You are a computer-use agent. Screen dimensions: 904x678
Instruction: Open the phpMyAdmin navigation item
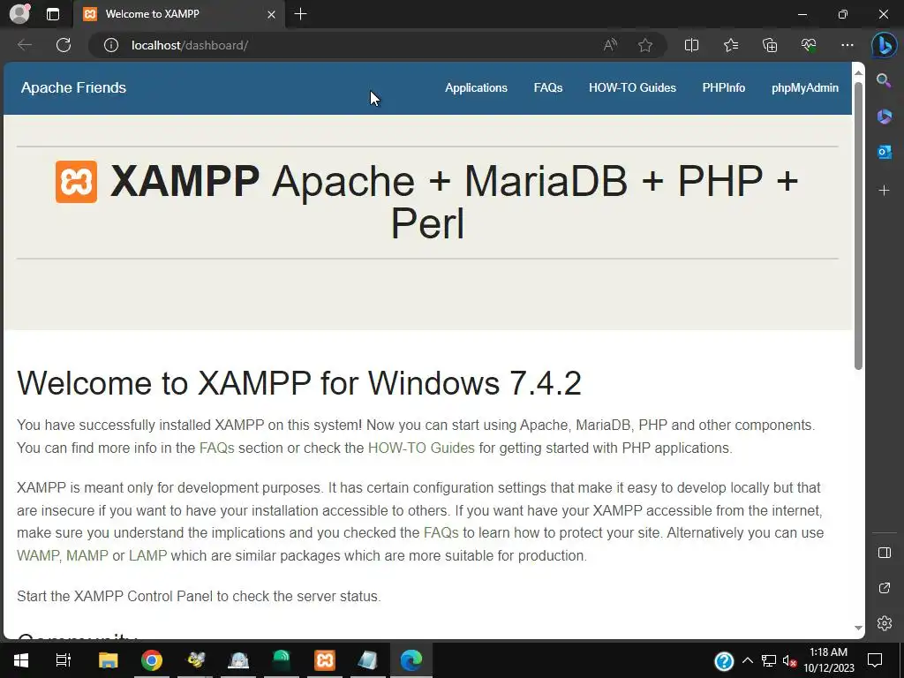point(805,87)
